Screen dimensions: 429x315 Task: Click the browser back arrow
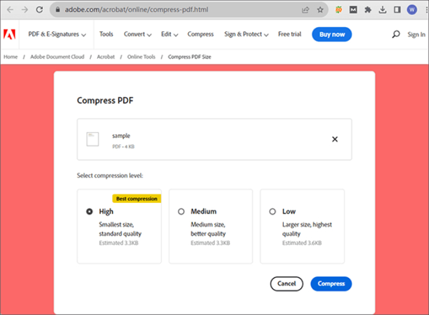tap(10, 10)
